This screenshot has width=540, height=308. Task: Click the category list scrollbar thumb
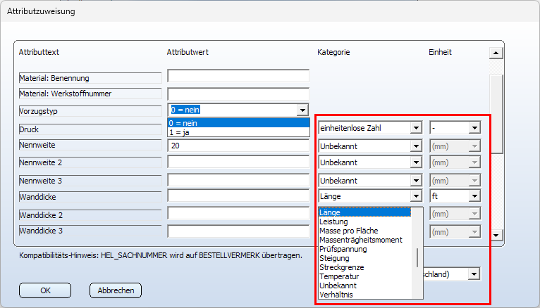click(417, 258)
